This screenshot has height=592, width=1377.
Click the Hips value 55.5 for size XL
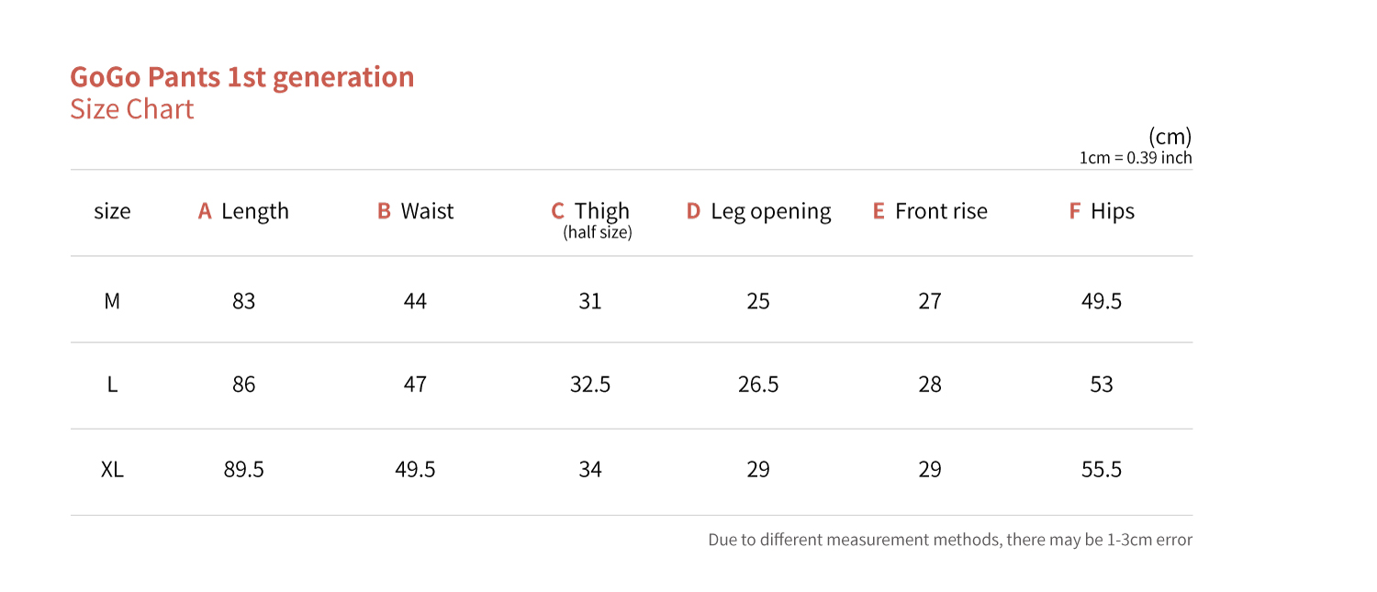pos(1102,470)
